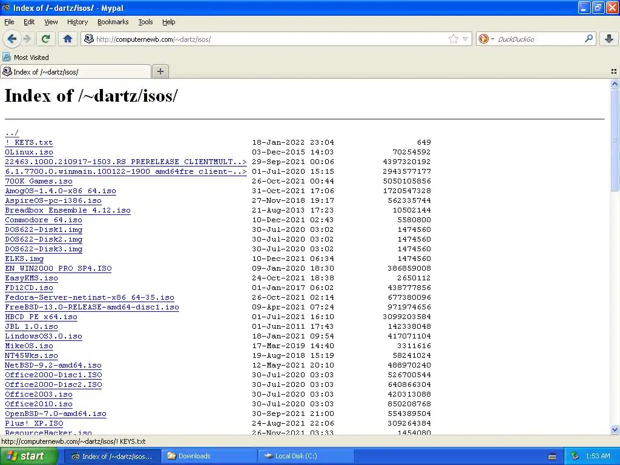Screen dimensions: 620x465
Task: Download Plus! XP.ISO
Action: [34, 423]
